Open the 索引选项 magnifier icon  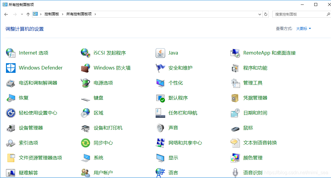(x=10, y=143)
